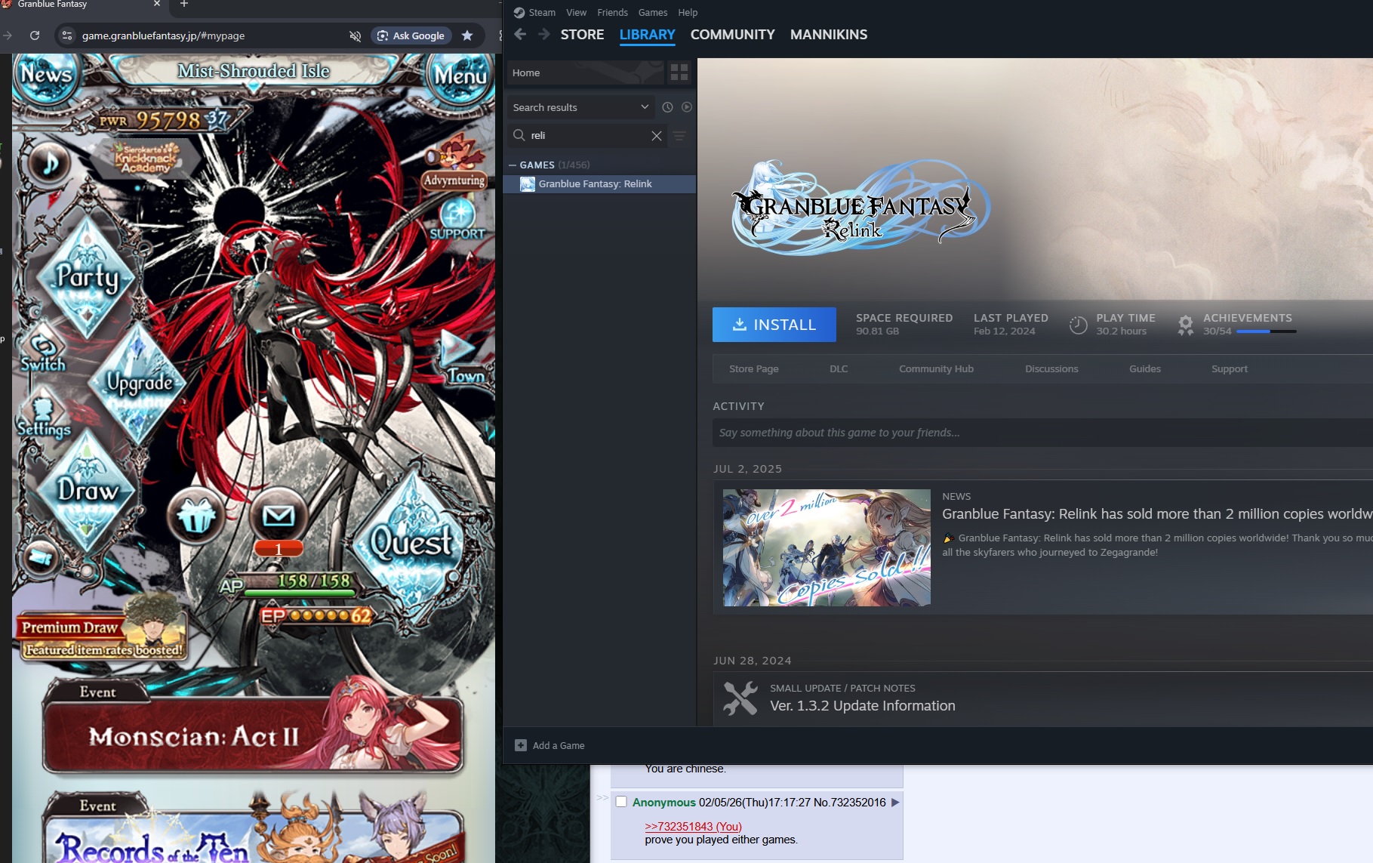The image size is (1373, 863).
Task: Open the game's Store Page link
Action: (754, 369)
